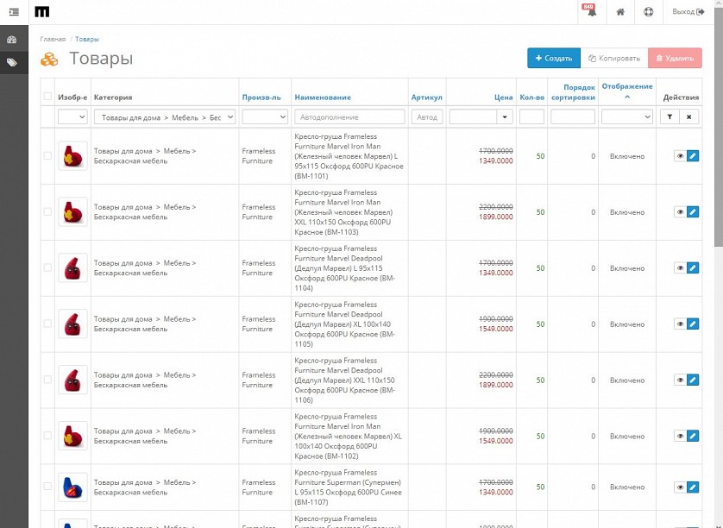The image size is (723, 528).
Task: Click the Создать button
Action: (x=554, y=58)
